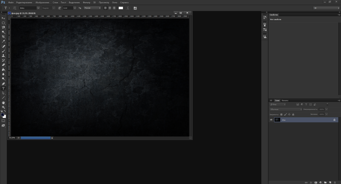Click the Фон layer thumbnail

tap(277, 120)
